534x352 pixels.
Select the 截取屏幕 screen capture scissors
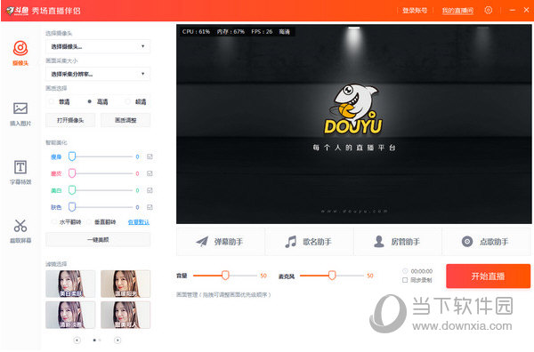click(20, 231)
